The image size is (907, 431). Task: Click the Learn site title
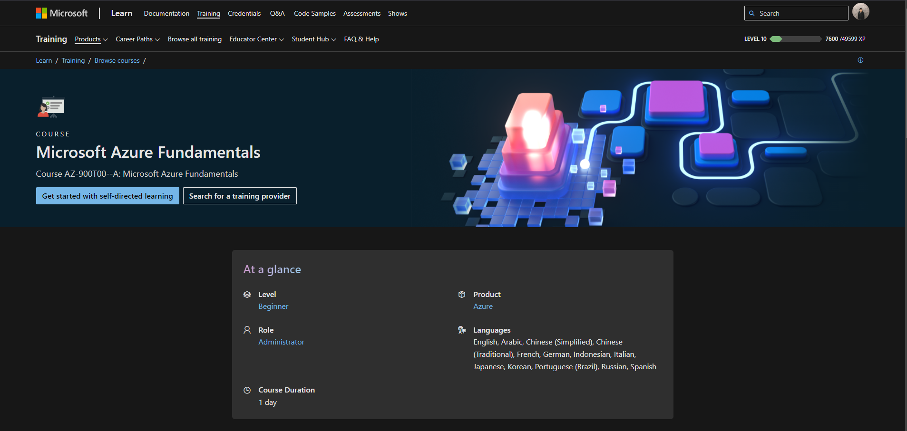click(122, 13)
